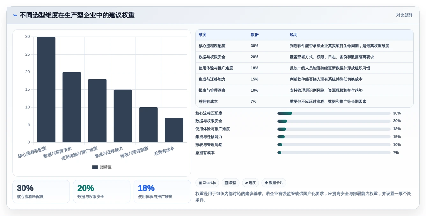Click 核心流程匹配度 cell in the table
The width and height of the screenshot is (426, 216).
(212, 46)
